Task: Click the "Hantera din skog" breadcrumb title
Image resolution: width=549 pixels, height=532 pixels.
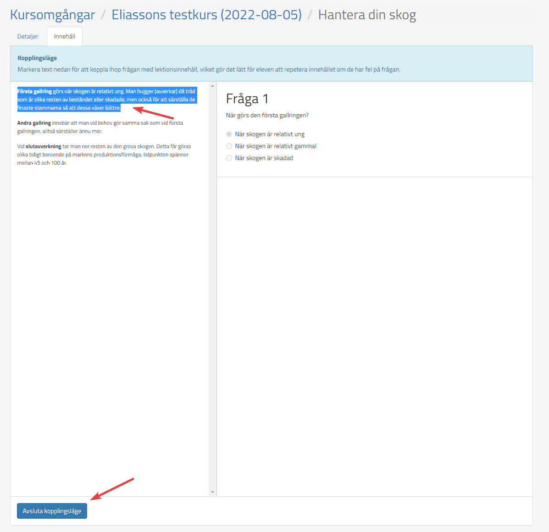Action: click(367, 15)
